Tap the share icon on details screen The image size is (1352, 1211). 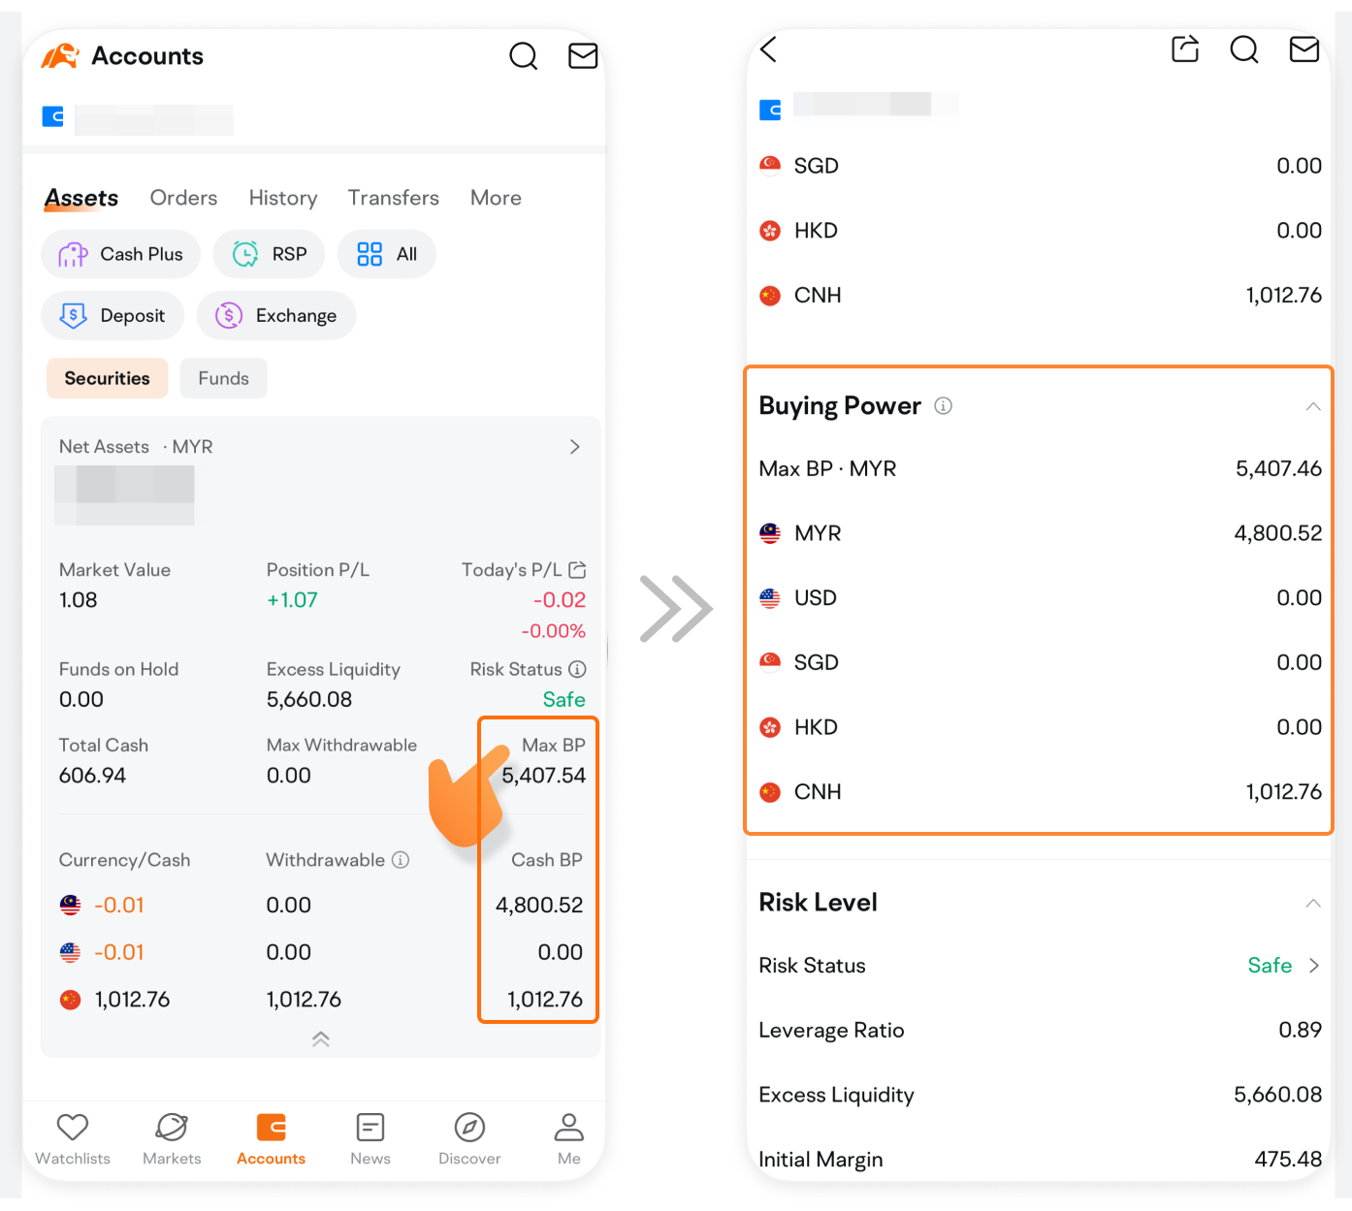(x=1185, y=48)
